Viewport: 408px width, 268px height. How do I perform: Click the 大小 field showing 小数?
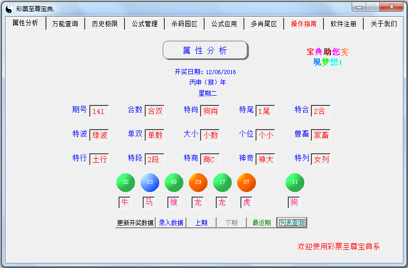tap(210, 135)
